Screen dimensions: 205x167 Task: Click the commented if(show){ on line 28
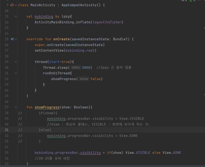(48, 113)
